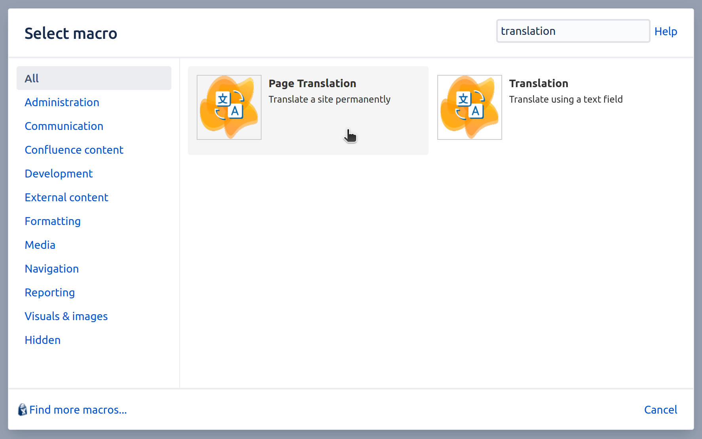Open the Formatting macro category
This screenshot has height=439, width=702.
click(x=53, y=221)
